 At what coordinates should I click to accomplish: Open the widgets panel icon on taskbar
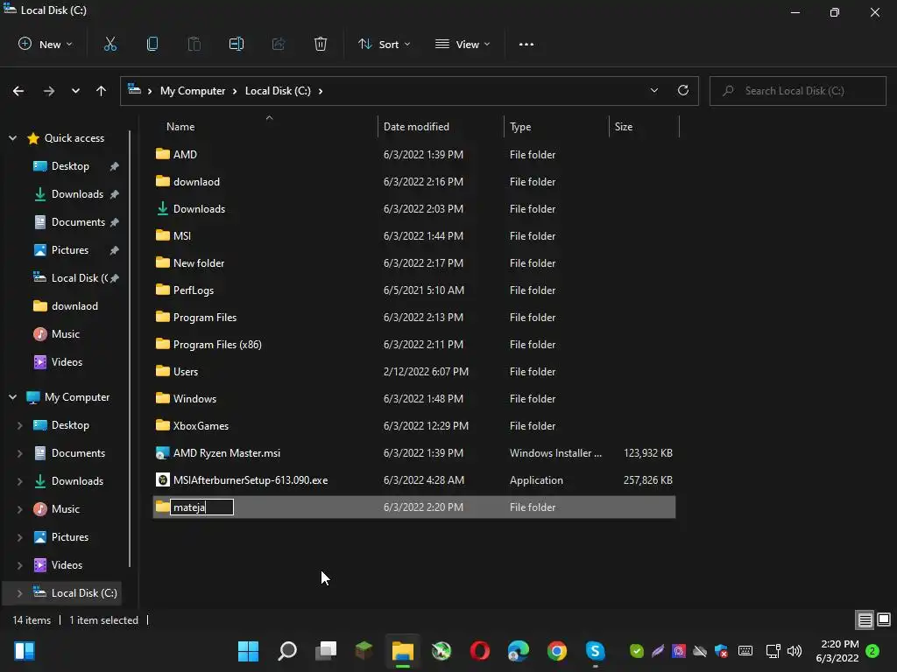point(25,651)
